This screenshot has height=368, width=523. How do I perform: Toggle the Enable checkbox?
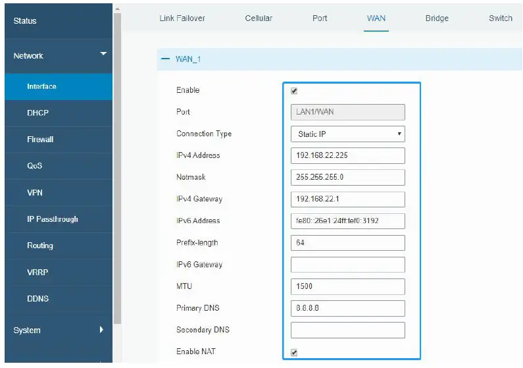[x=294, y=91]
